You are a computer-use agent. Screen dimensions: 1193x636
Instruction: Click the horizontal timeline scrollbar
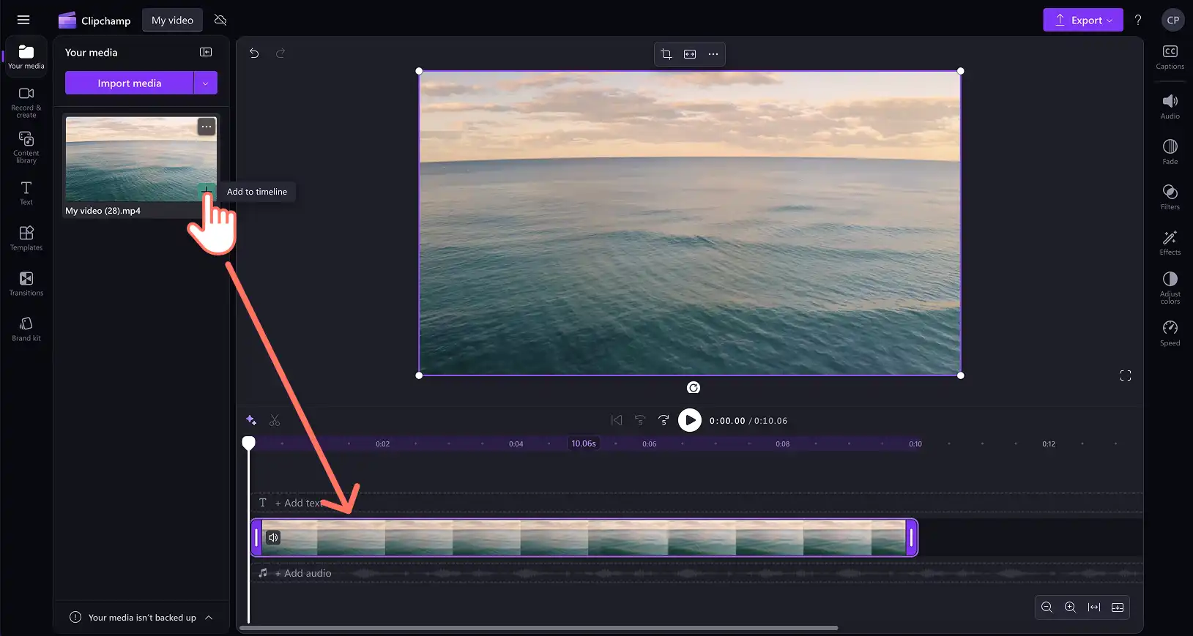click(x=539, y=628)
